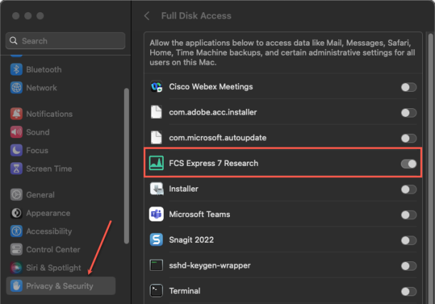The height and width of the screenshot is (304, 435).
Task: Click the FCS Express 7 Research icon
Action: point(157,164)
